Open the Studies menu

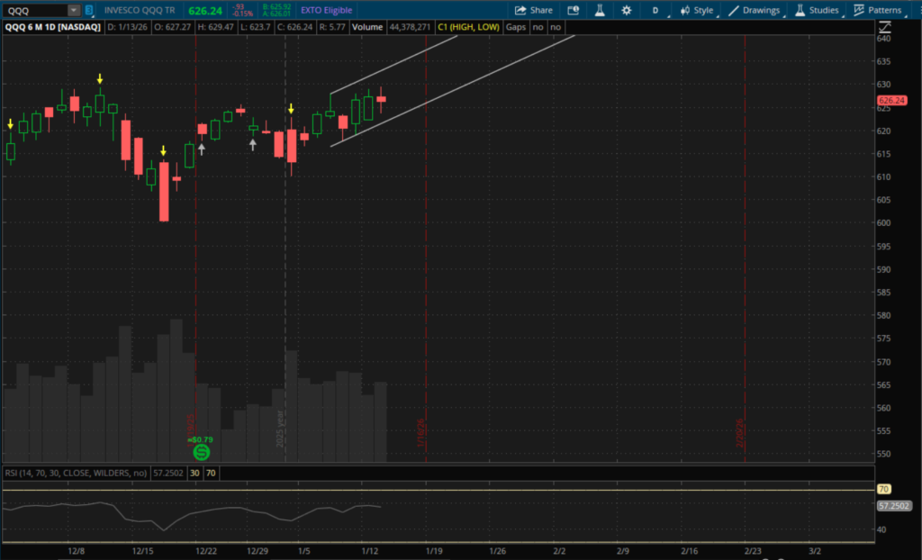[817, 10]
